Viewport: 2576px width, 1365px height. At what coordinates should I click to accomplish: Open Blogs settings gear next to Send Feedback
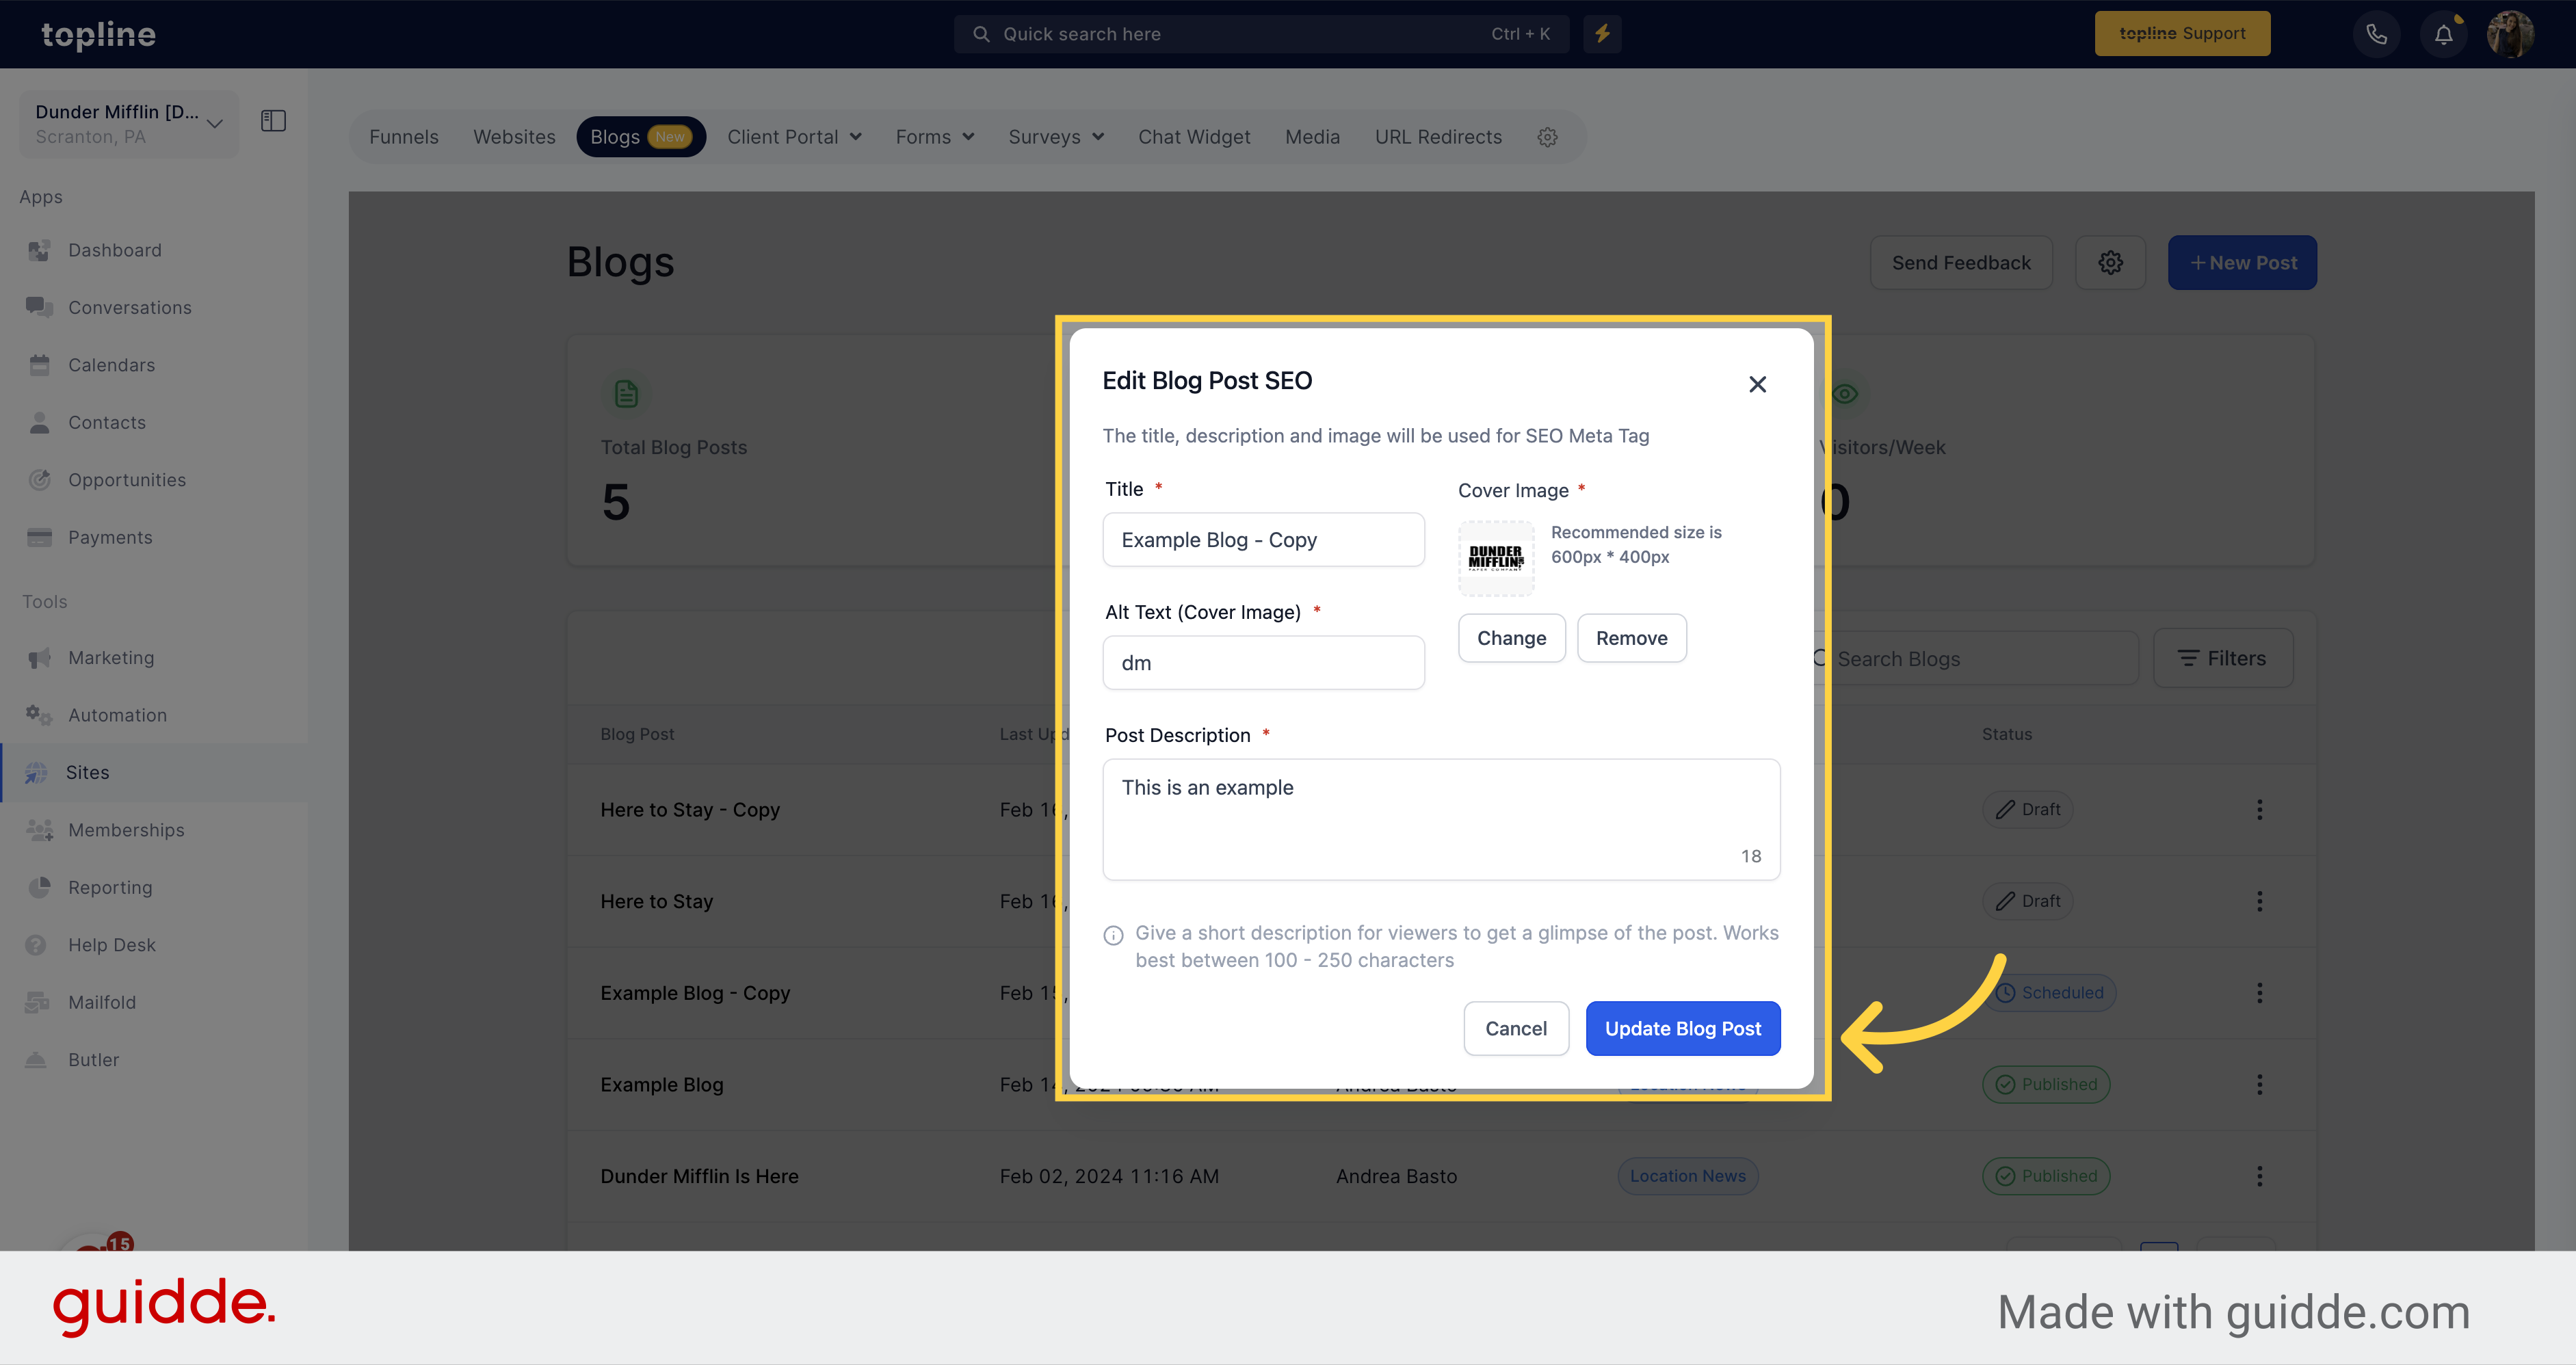pos(2110,263)
